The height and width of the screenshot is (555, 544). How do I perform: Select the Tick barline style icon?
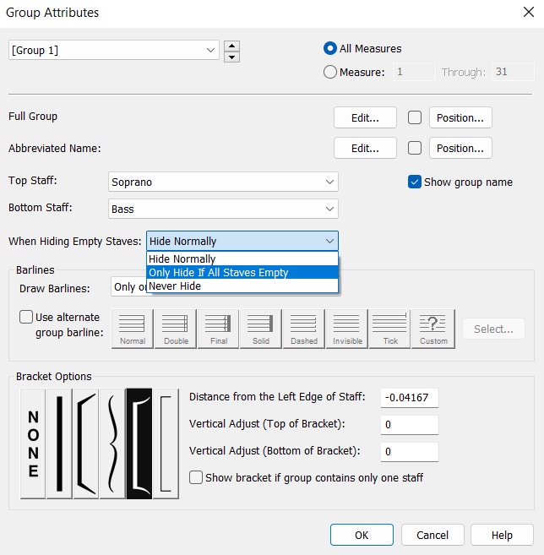click(389, 328)
